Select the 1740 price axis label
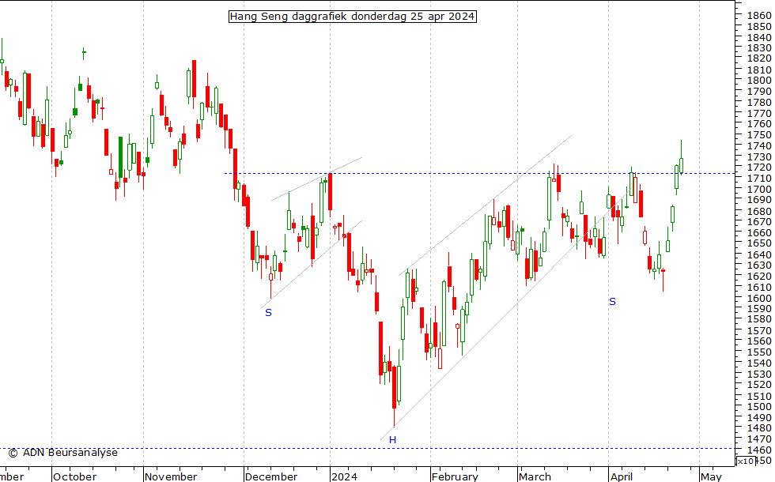Screen dimensions: 775x482 759,145
